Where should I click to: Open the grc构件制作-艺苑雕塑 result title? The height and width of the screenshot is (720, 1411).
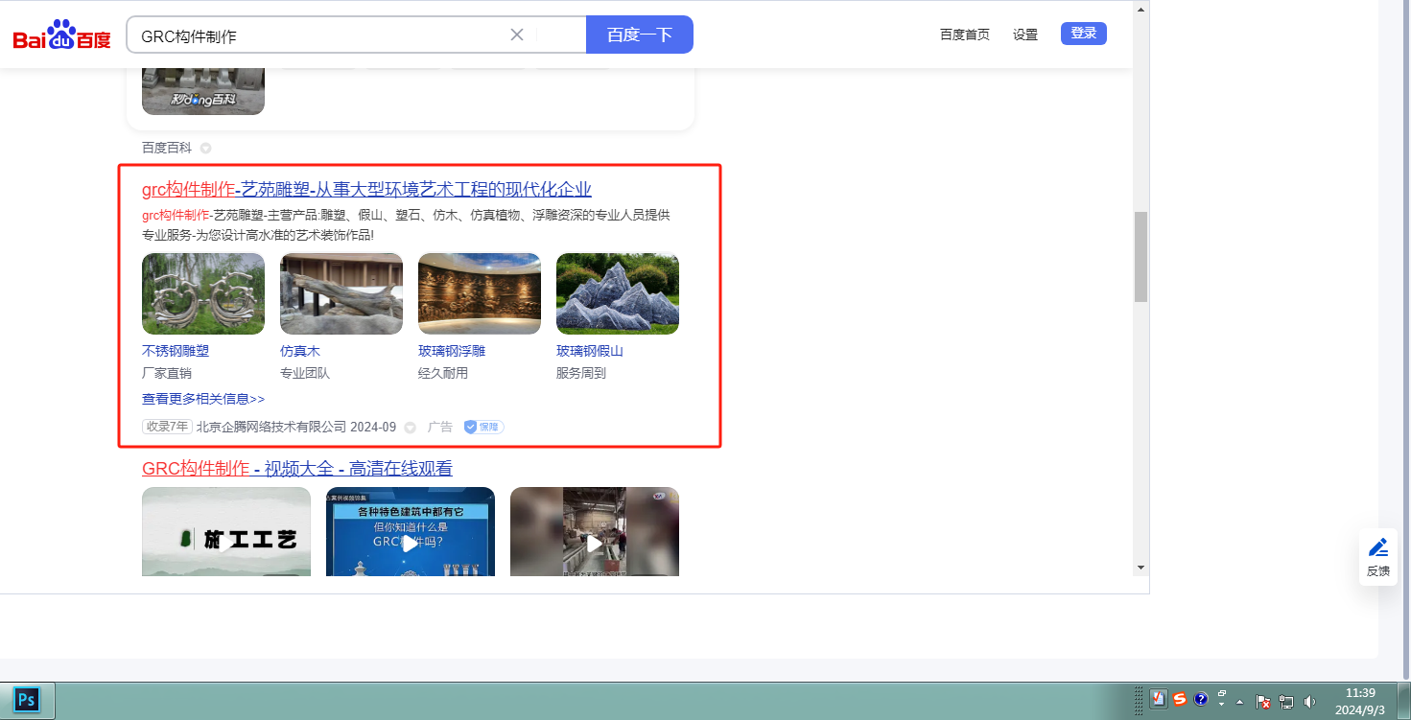366,189
